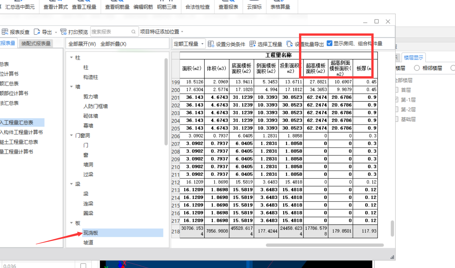455x268 pixels.
Task: Click 查看工程量 in the top ribbon
Action: pos(84,7)
